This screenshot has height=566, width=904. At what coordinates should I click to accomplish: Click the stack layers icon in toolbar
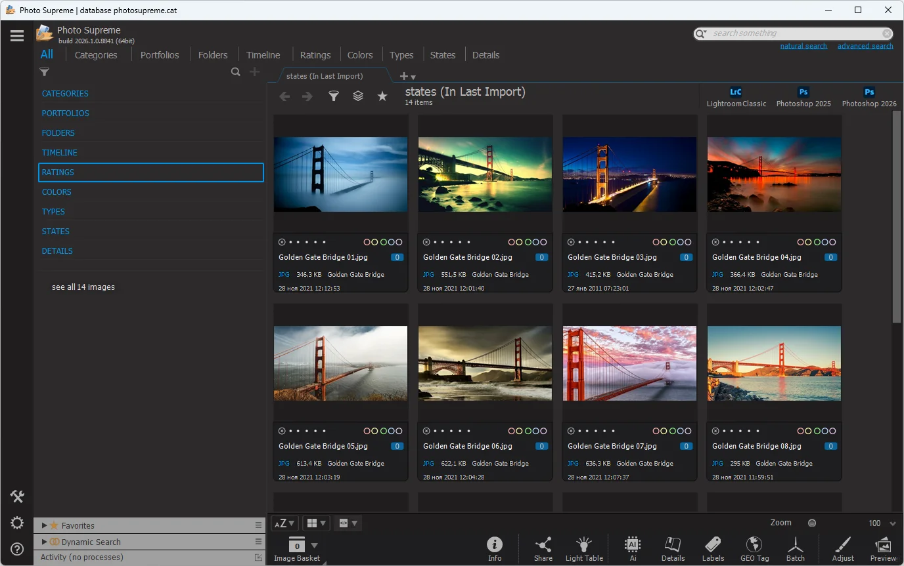click(x=358, y=96)
